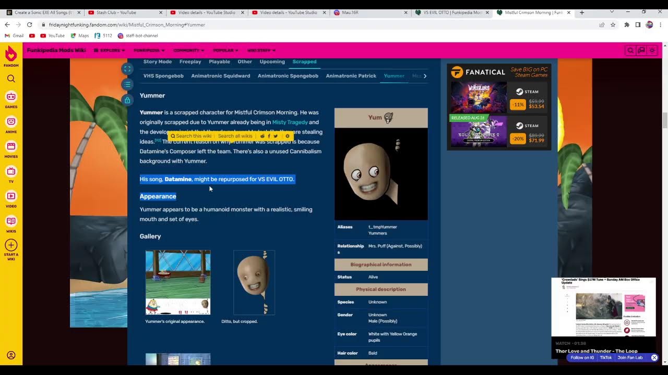Open new browser tab

point(582,12)
